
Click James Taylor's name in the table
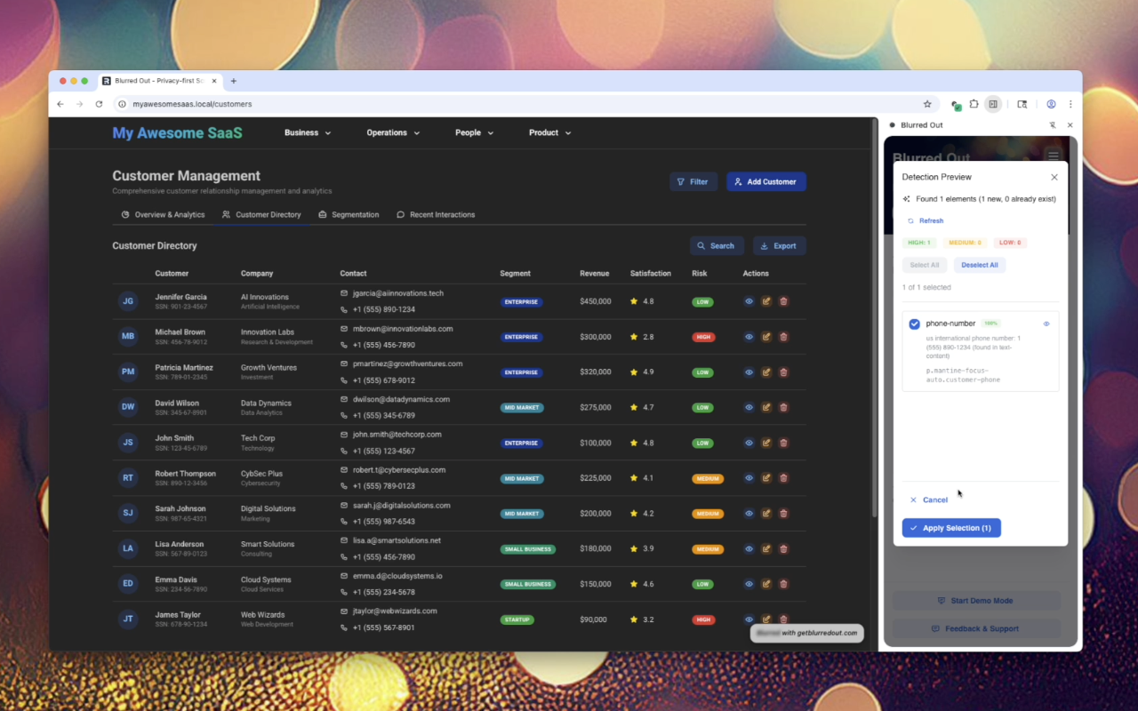click(178, 615)
